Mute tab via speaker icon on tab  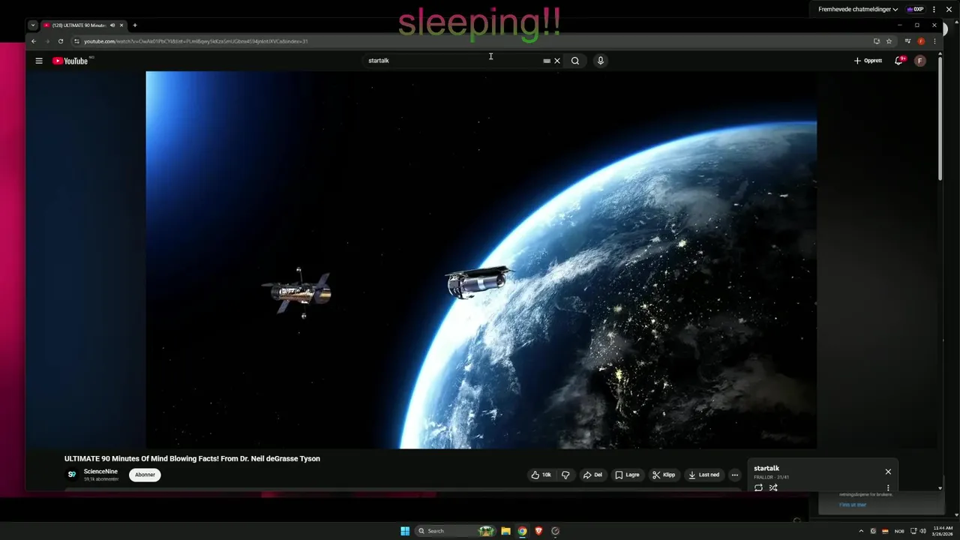112,25
